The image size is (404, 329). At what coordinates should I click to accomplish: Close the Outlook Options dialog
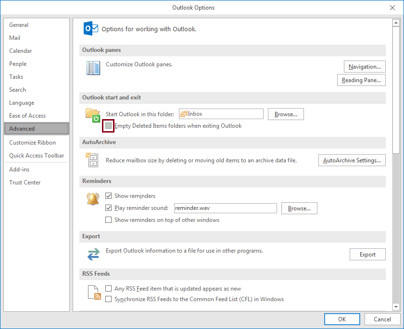pyautogui.click(x=392, y=8)
